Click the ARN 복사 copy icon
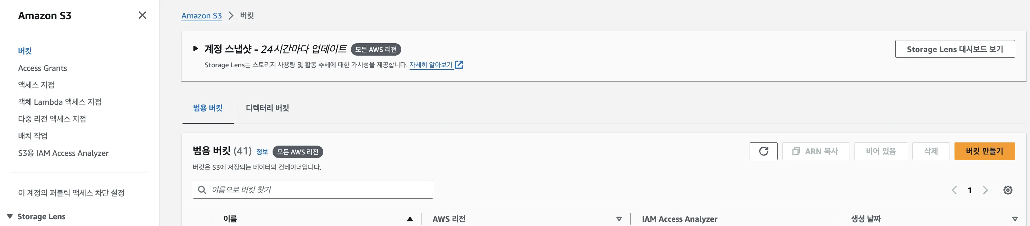Viewport: 1030px width, 226px height. pos(796,151)
